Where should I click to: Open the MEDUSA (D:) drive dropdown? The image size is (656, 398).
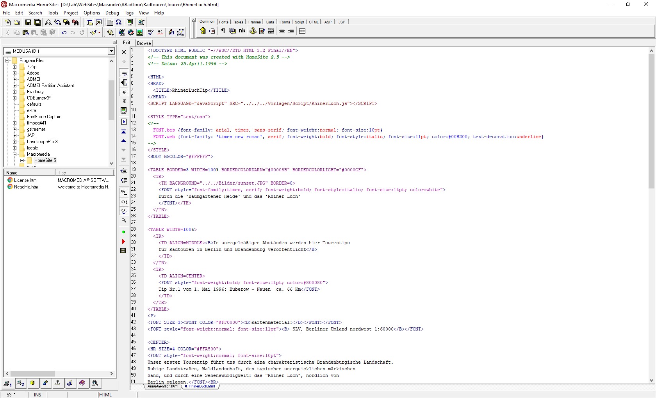[111, 51]
